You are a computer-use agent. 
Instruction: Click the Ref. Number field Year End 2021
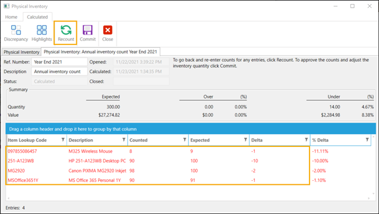coord(59,62)
